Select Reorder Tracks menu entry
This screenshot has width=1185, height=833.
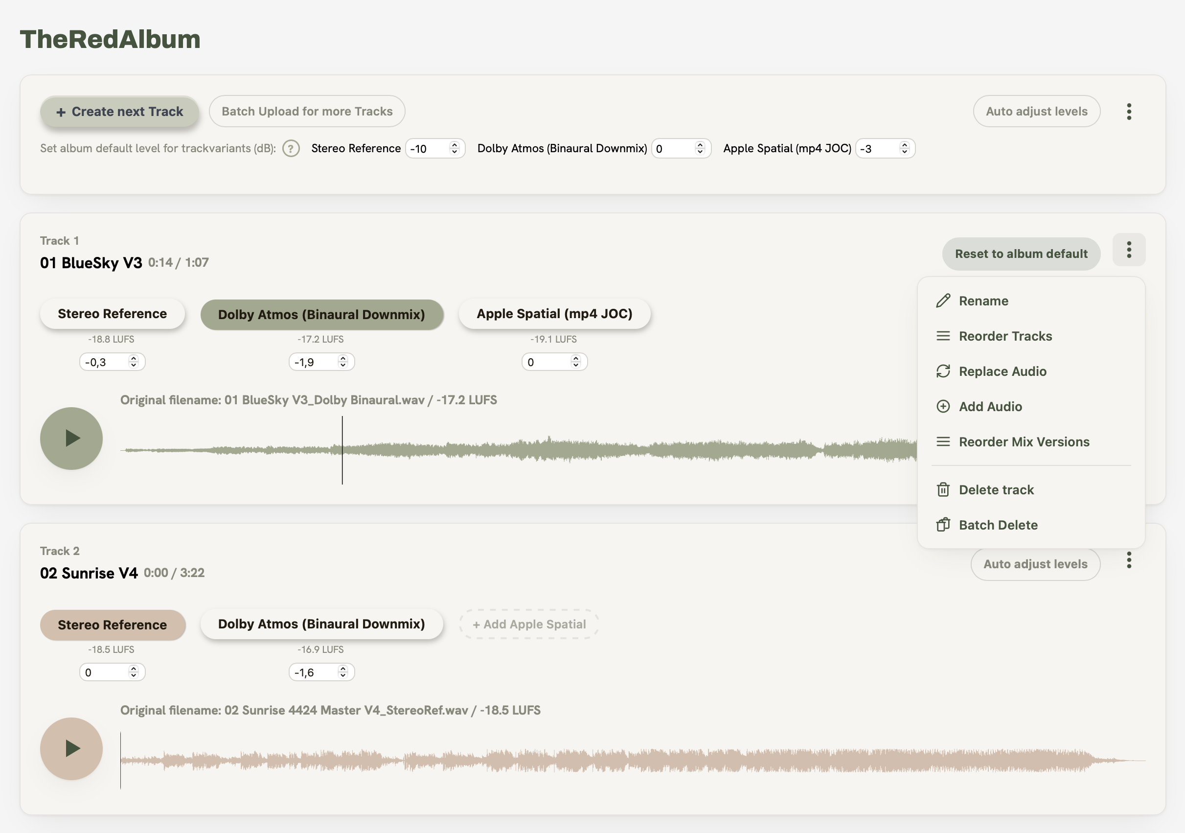(x=1031, y=336)
